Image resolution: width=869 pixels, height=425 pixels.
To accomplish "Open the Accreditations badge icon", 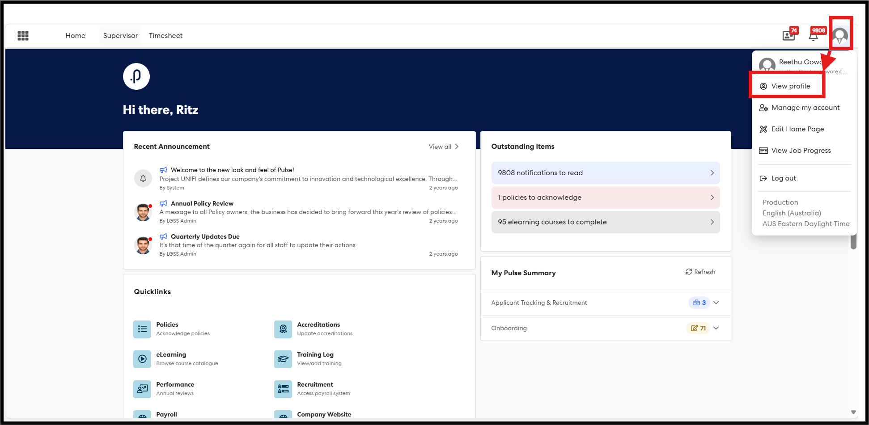I will [x=283, y=329].
